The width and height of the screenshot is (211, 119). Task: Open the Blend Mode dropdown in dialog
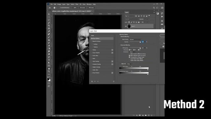tap(136, 40)
